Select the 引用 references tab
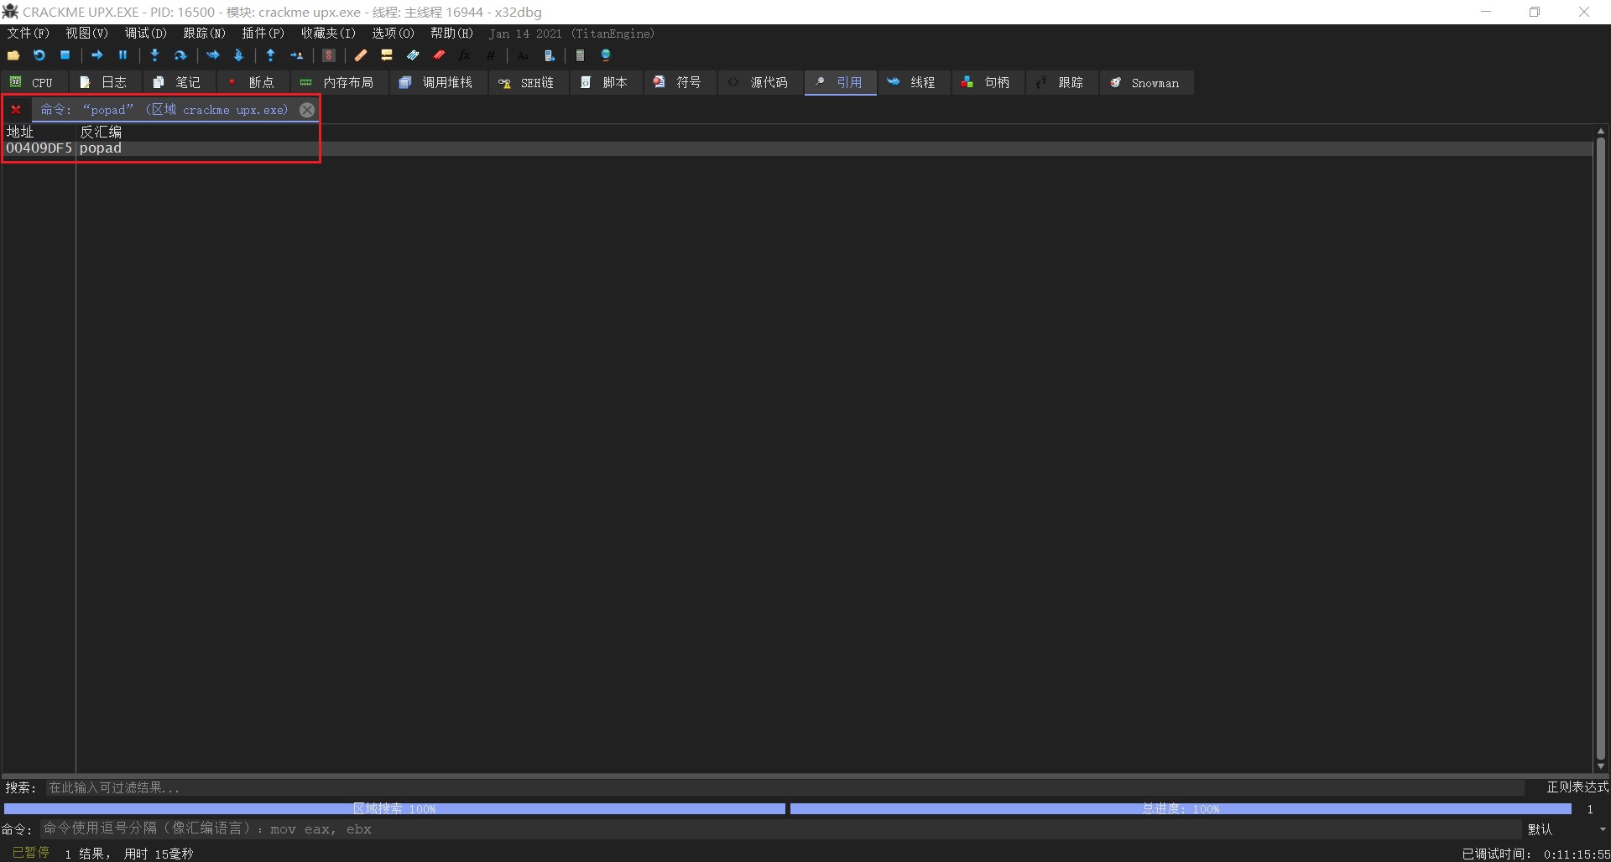 [x=840, y=82]
